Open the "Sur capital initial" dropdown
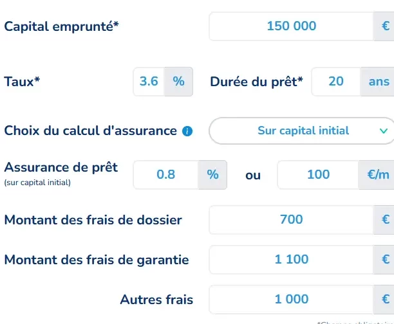The image size is (394, 324). pyautogui.click(x=301, y=130)
